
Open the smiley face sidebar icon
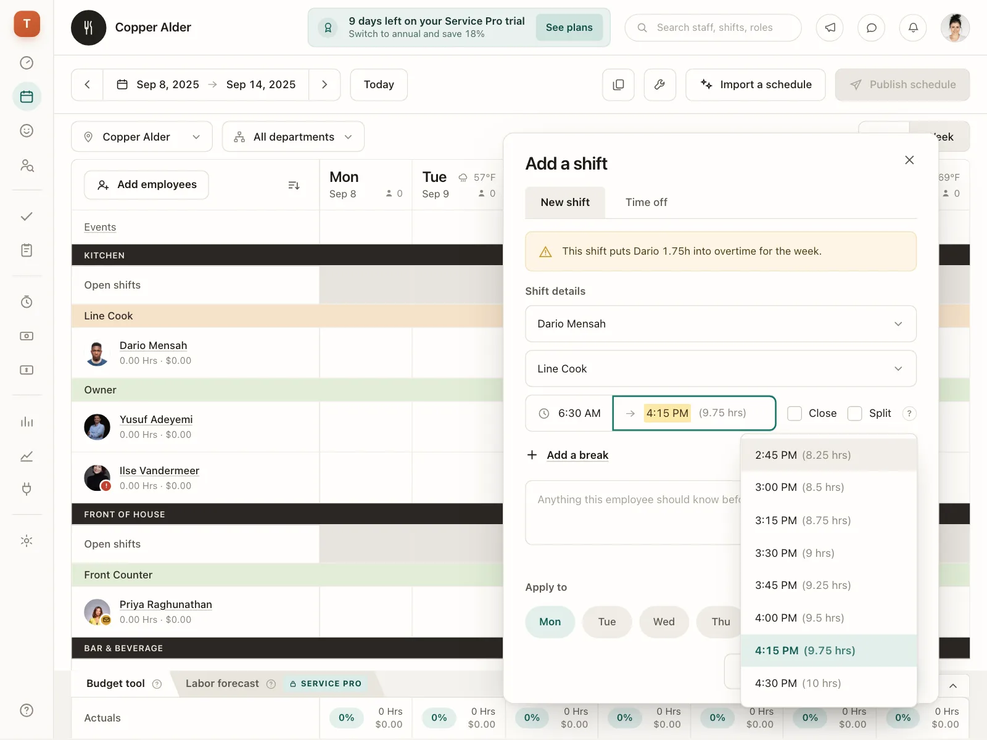(27, 131)
